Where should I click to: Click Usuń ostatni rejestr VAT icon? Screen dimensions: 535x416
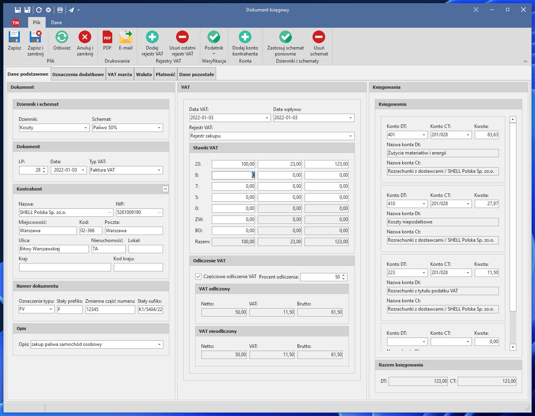coord(182,38)
